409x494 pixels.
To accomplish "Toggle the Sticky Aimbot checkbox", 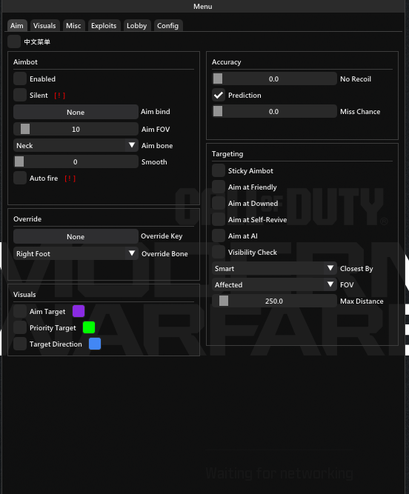I will click(219, 171).
